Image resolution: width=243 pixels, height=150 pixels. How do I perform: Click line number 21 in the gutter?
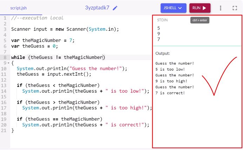pos(4,130)
